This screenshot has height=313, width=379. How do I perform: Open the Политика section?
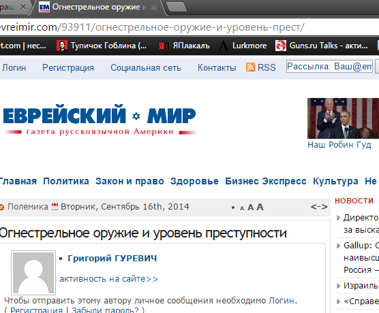coord(66,181)
